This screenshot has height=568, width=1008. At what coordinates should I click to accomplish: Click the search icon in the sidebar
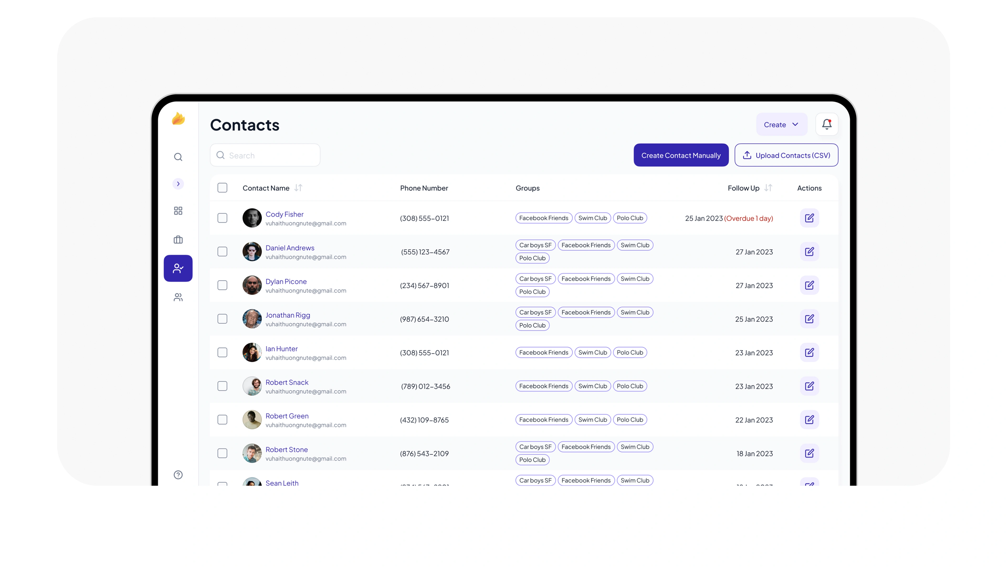(x=178, y=157)
